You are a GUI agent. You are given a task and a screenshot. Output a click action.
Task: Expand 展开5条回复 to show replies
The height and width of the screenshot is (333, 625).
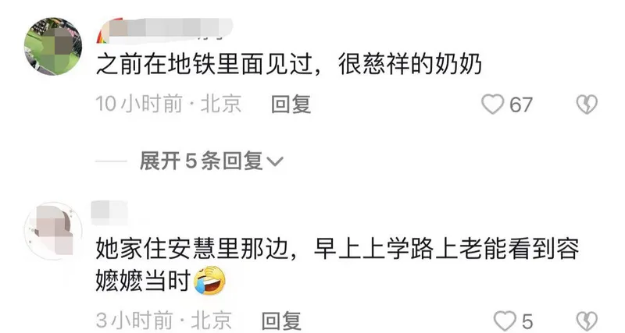[x=211, y=161]
